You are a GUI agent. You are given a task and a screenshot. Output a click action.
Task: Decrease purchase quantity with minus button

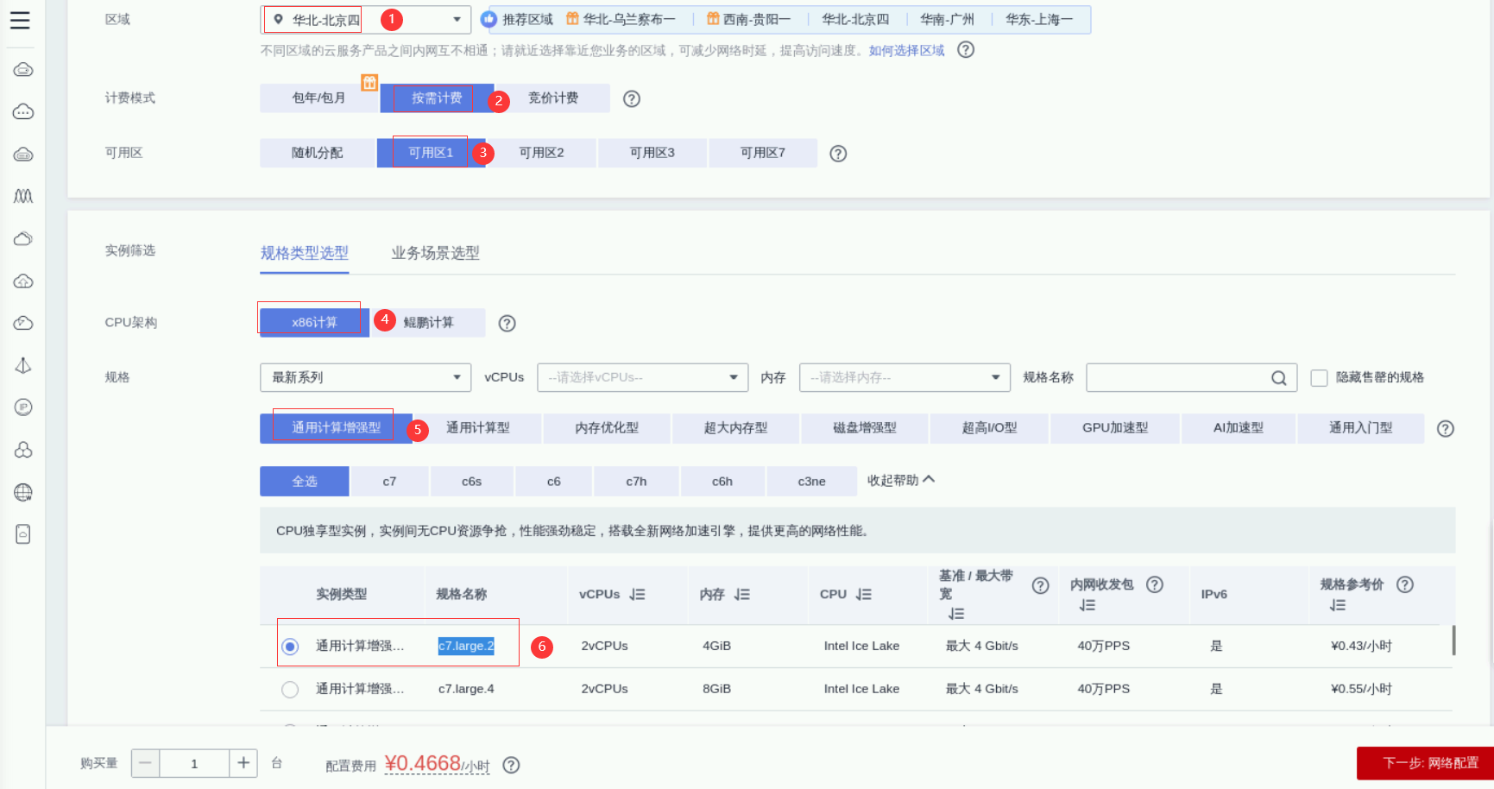click(x=145, y=763)
